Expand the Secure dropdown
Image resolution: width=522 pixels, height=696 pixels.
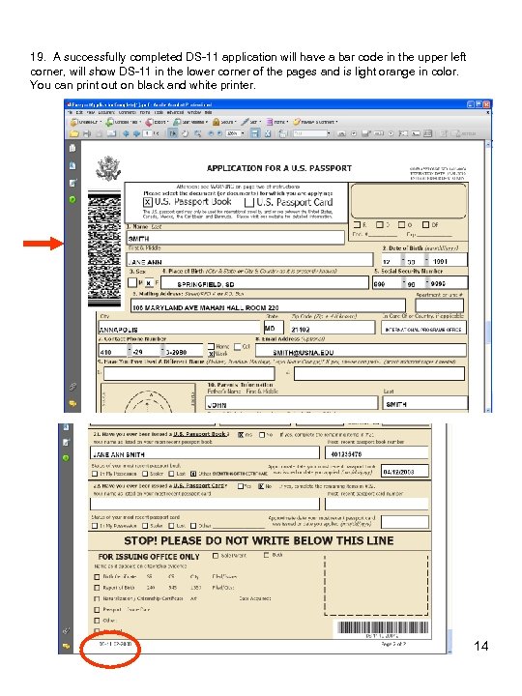point(235,122)
